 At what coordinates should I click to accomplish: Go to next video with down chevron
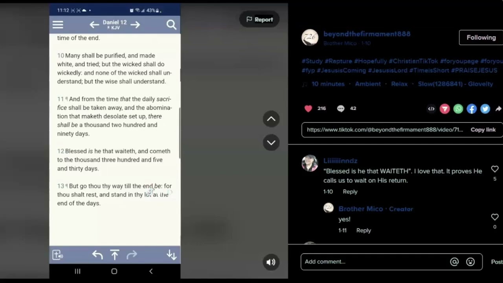271,143
